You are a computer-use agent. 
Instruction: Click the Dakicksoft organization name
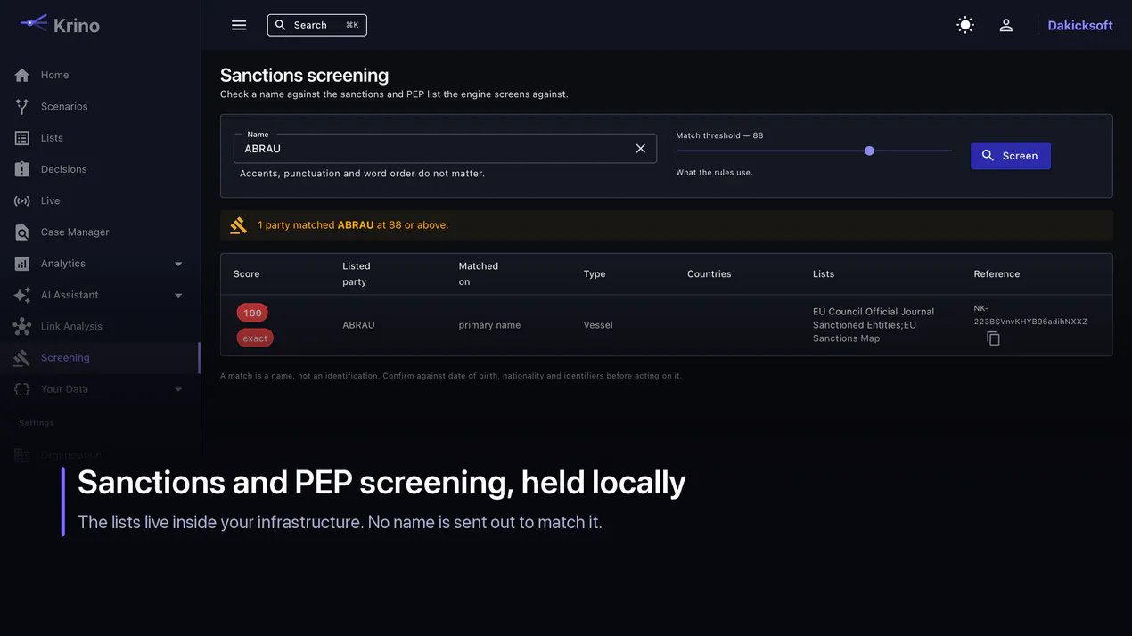[x=1080, y=25]
